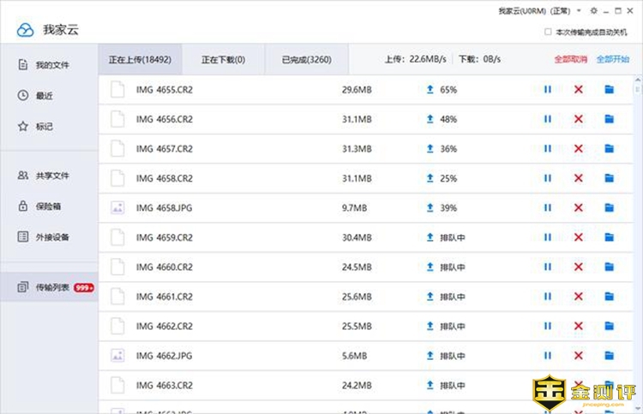Click the 我家云 cloud logo
This screenshot has height=414, width=643.
coord(25,30)
